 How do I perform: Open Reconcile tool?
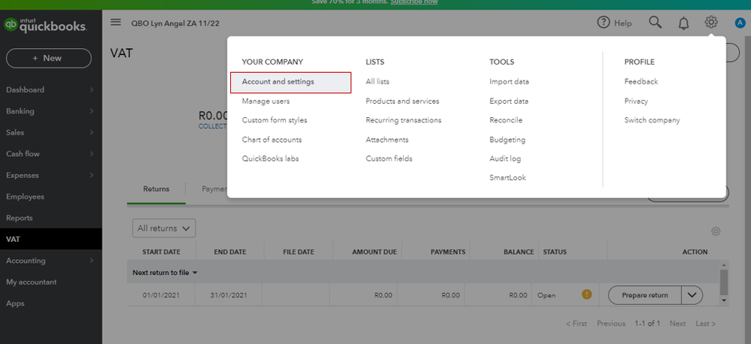coord(506,120)
